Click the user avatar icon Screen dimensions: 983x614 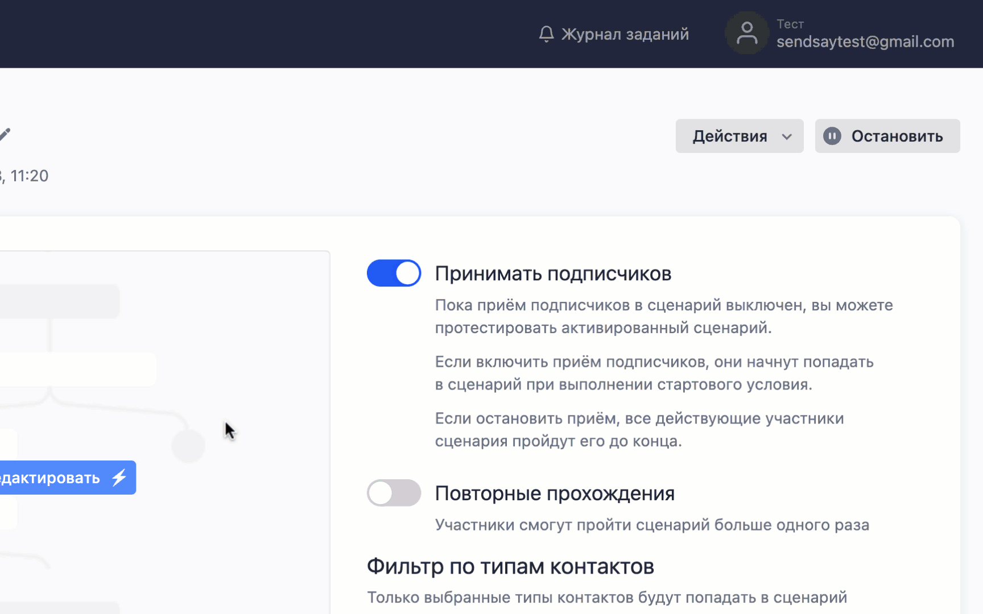[746, 34]
